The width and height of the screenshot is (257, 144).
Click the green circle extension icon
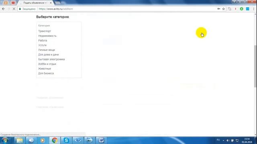click(x=242, y=9)
